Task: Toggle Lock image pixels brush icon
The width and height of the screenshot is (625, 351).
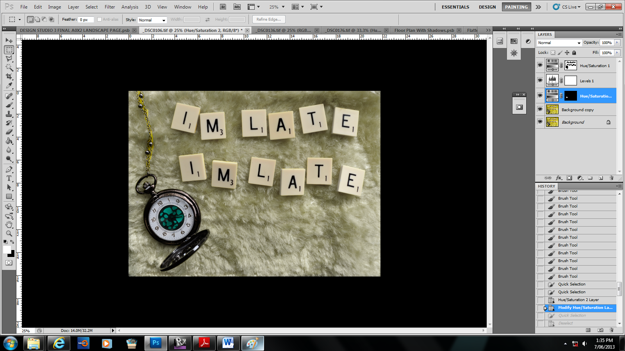Action: pyautogui.click(x=560, y=53)
